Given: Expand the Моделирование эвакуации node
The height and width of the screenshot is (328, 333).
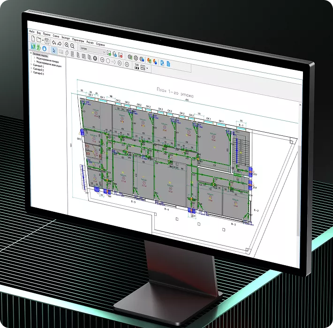Looking at the screenshot, I should tap(34, 61).
